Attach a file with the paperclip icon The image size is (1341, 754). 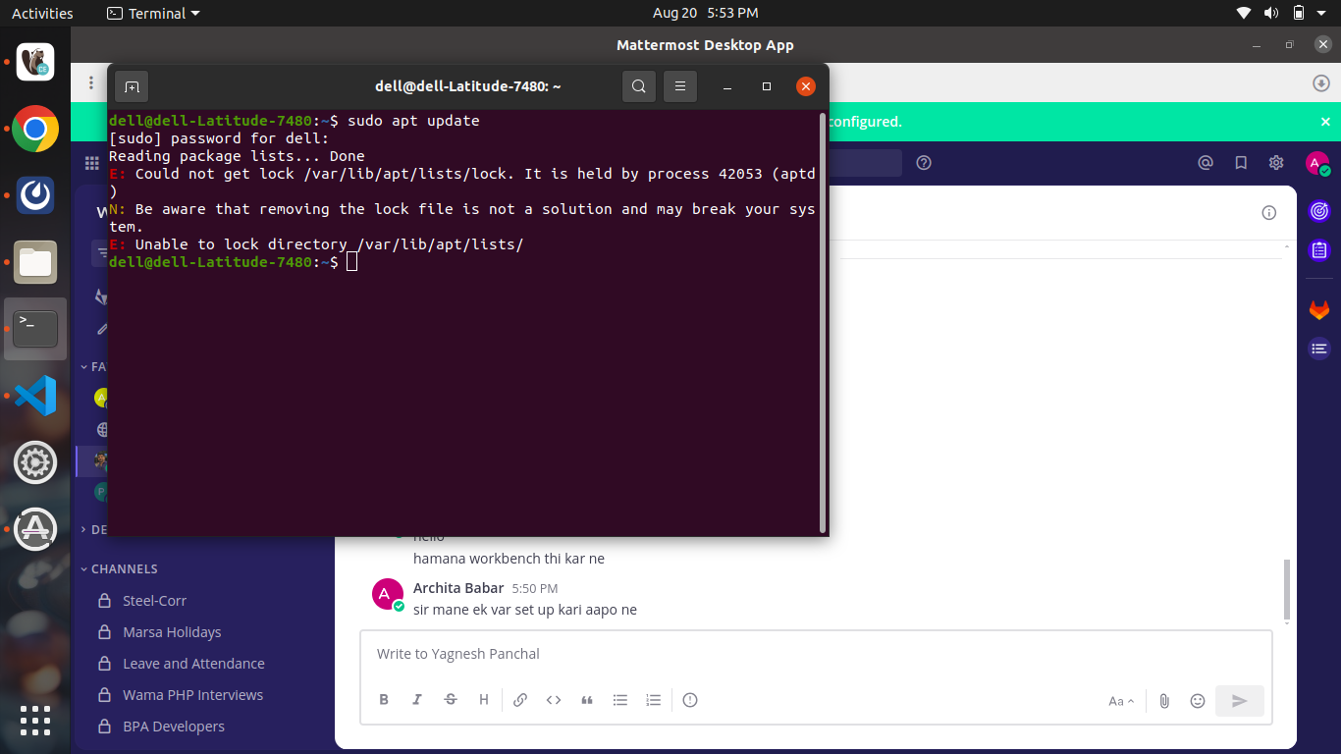(1164, 701)
